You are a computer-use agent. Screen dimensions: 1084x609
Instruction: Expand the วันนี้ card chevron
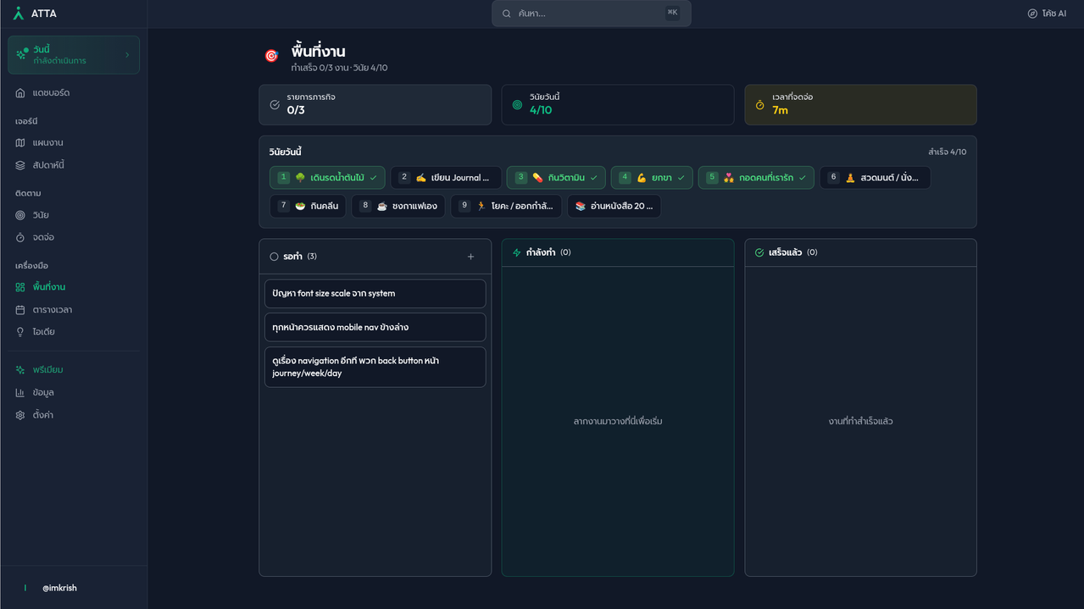click(127, 55)
